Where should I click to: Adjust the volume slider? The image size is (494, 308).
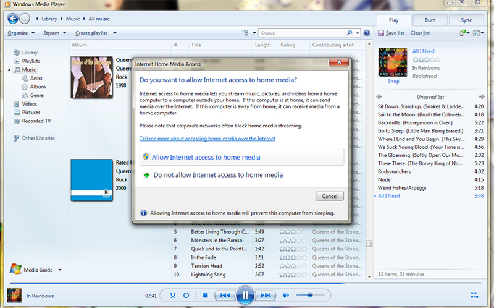(x=310, y=296)
